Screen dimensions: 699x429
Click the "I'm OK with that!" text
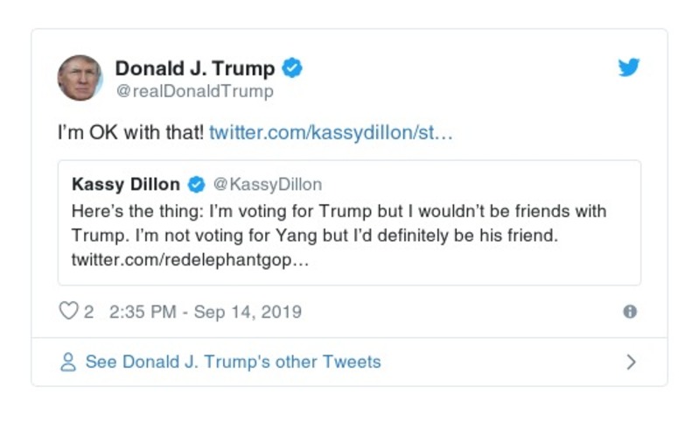pyautogui.click(x=130, y=133)
